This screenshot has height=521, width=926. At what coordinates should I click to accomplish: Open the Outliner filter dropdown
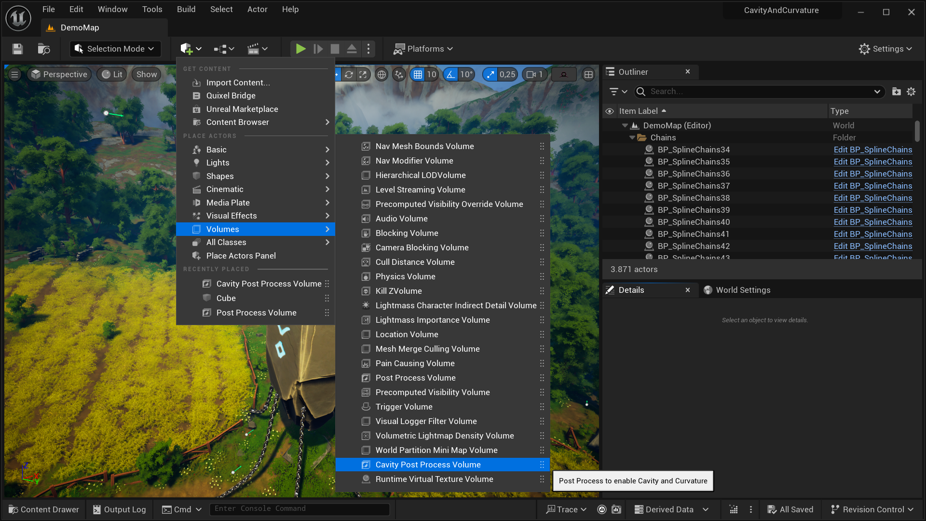[618, 92]
